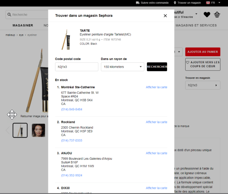Click the heart favorites icon in header

click(207, 14)
